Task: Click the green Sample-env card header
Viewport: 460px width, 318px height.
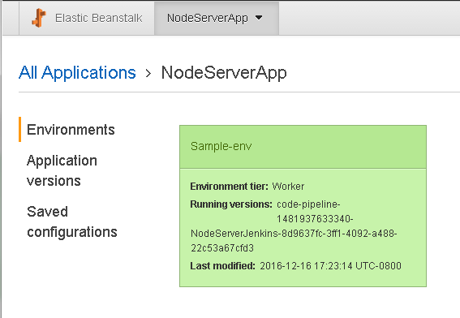Action: pyautogui.click(x=303, y=147)
